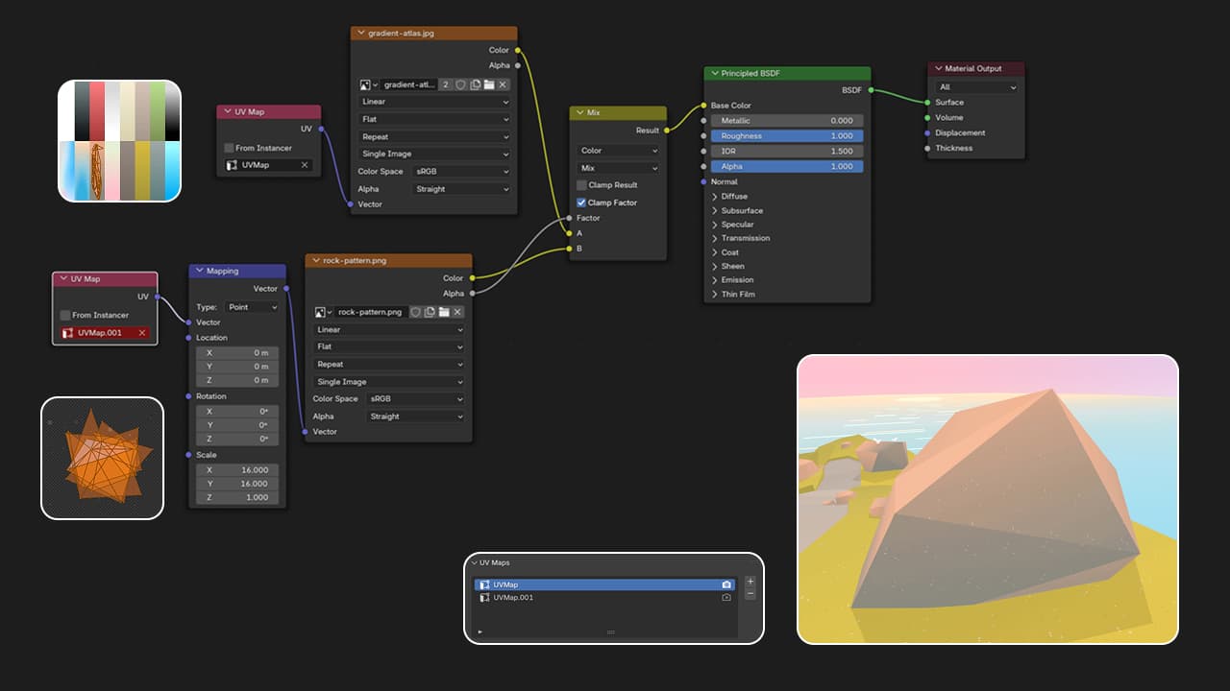Click the UV icon beside UVMap in the upper node
The width and height of the screenshot is (1230, 691).
click(x=232, y=165)
